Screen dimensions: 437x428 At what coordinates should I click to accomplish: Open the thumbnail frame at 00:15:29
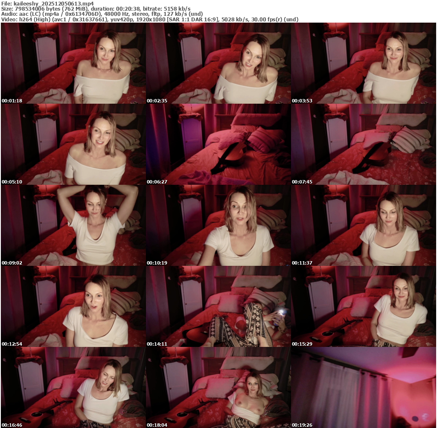point(364,306)
